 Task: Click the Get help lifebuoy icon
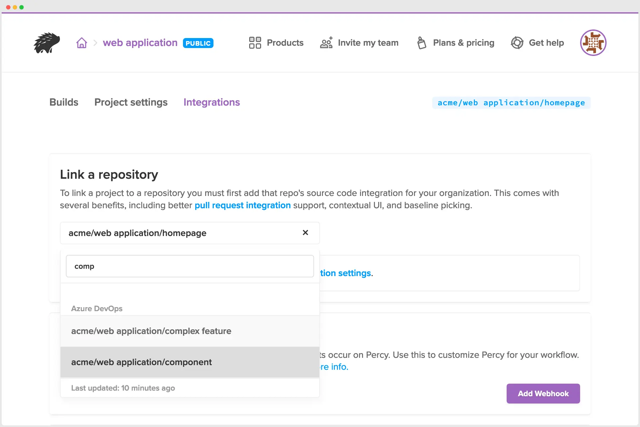(517, 43)
